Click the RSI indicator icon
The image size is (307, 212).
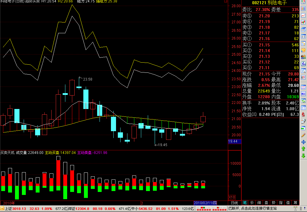pyautogui.click(x=303, y=94)
